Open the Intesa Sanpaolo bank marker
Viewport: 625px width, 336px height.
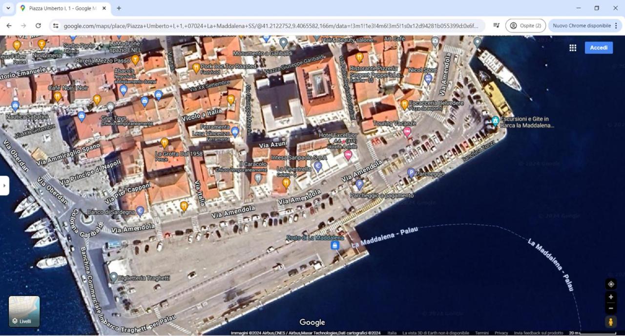click(318, 167)
